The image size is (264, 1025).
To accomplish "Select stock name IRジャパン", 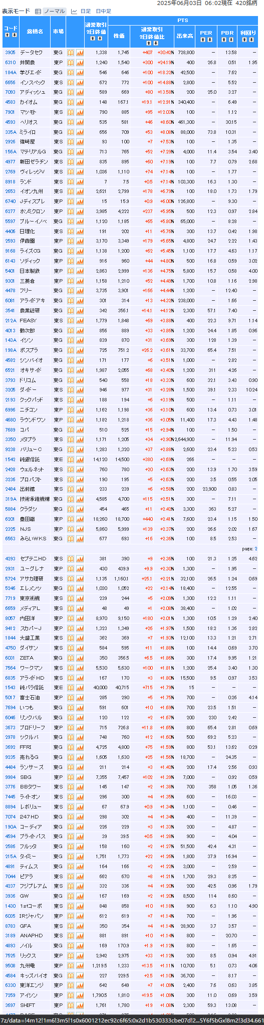I will tap(32, 916).
